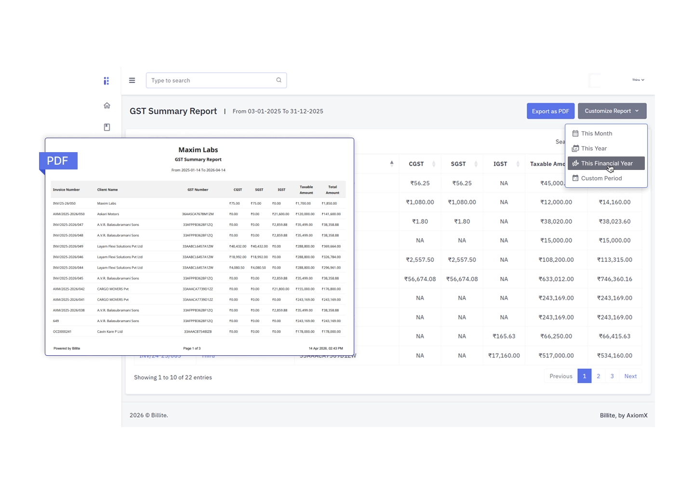Image resolution: width=694 pixels, height=493 pixels.
Task: Click the blue PDF badge on the preview
Action: point(58,161)
